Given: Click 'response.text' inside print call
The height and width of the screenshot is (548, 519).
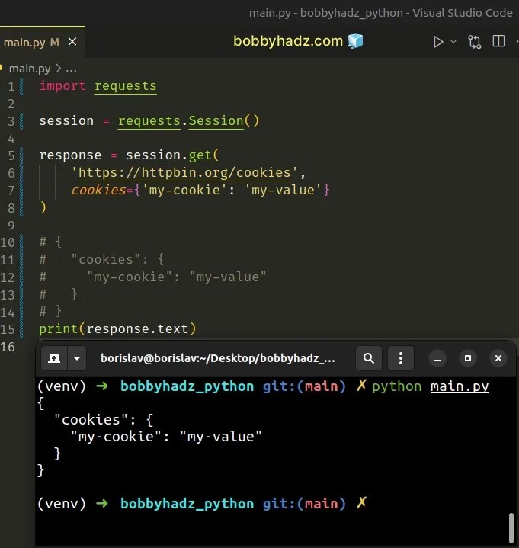Looking at the screenshot, I should click(137, 328).
